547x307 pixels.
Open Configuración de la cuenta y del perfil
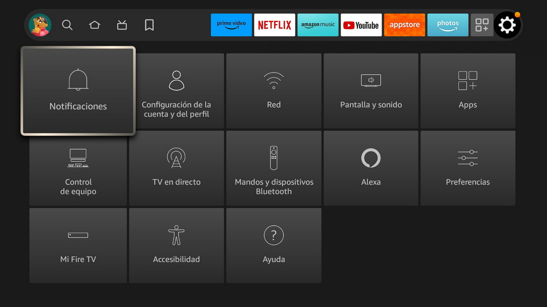[176, 91]
